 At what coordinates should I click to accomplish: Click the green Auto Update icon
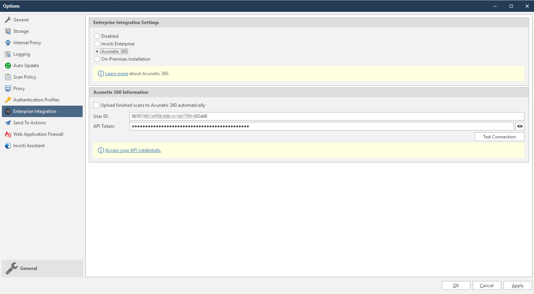tap(8, 66)
